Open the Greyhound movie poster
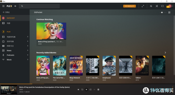The width and height of the screenshot is (175, 95). tap(109, 66)
